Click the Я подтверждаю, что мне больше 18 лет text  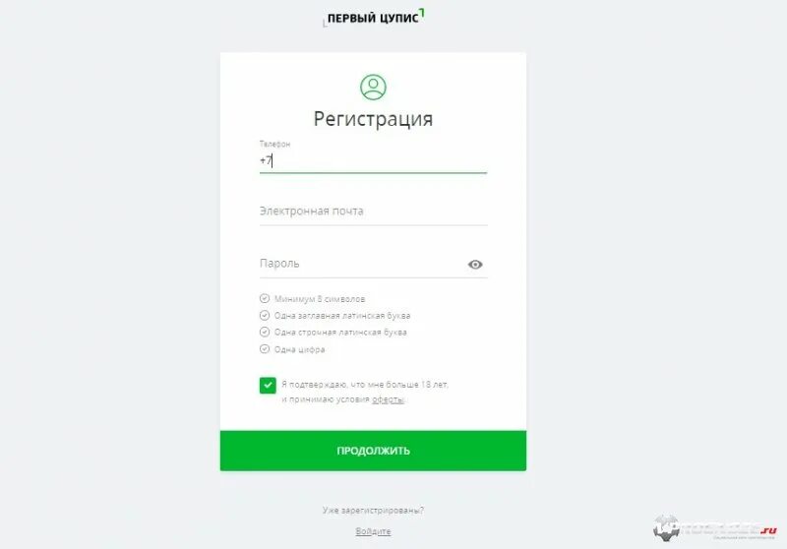pyautogui.click(x=365, y=385)
